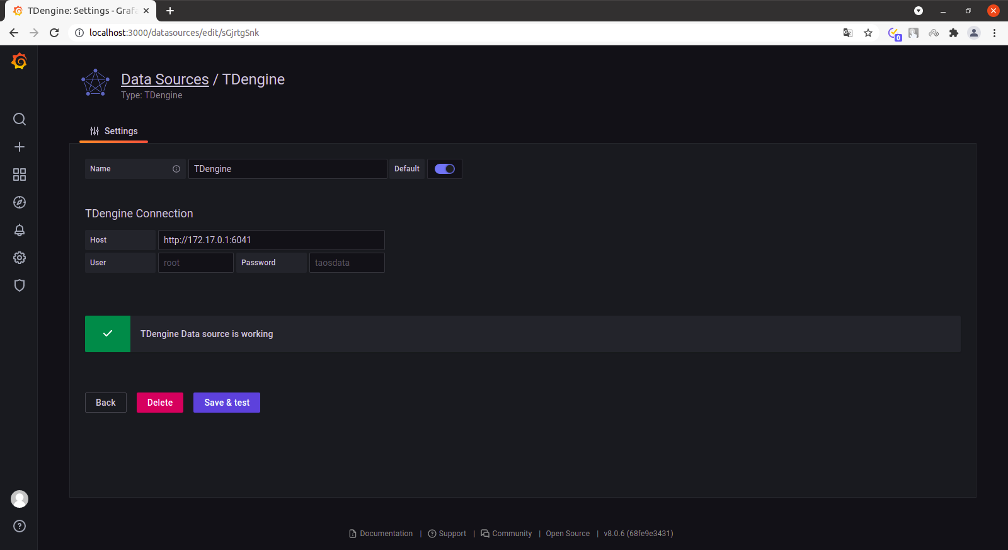1008x550 pixels.
Task: Open the Create plus icon in sidebar
Action: [x=20, y=147]
